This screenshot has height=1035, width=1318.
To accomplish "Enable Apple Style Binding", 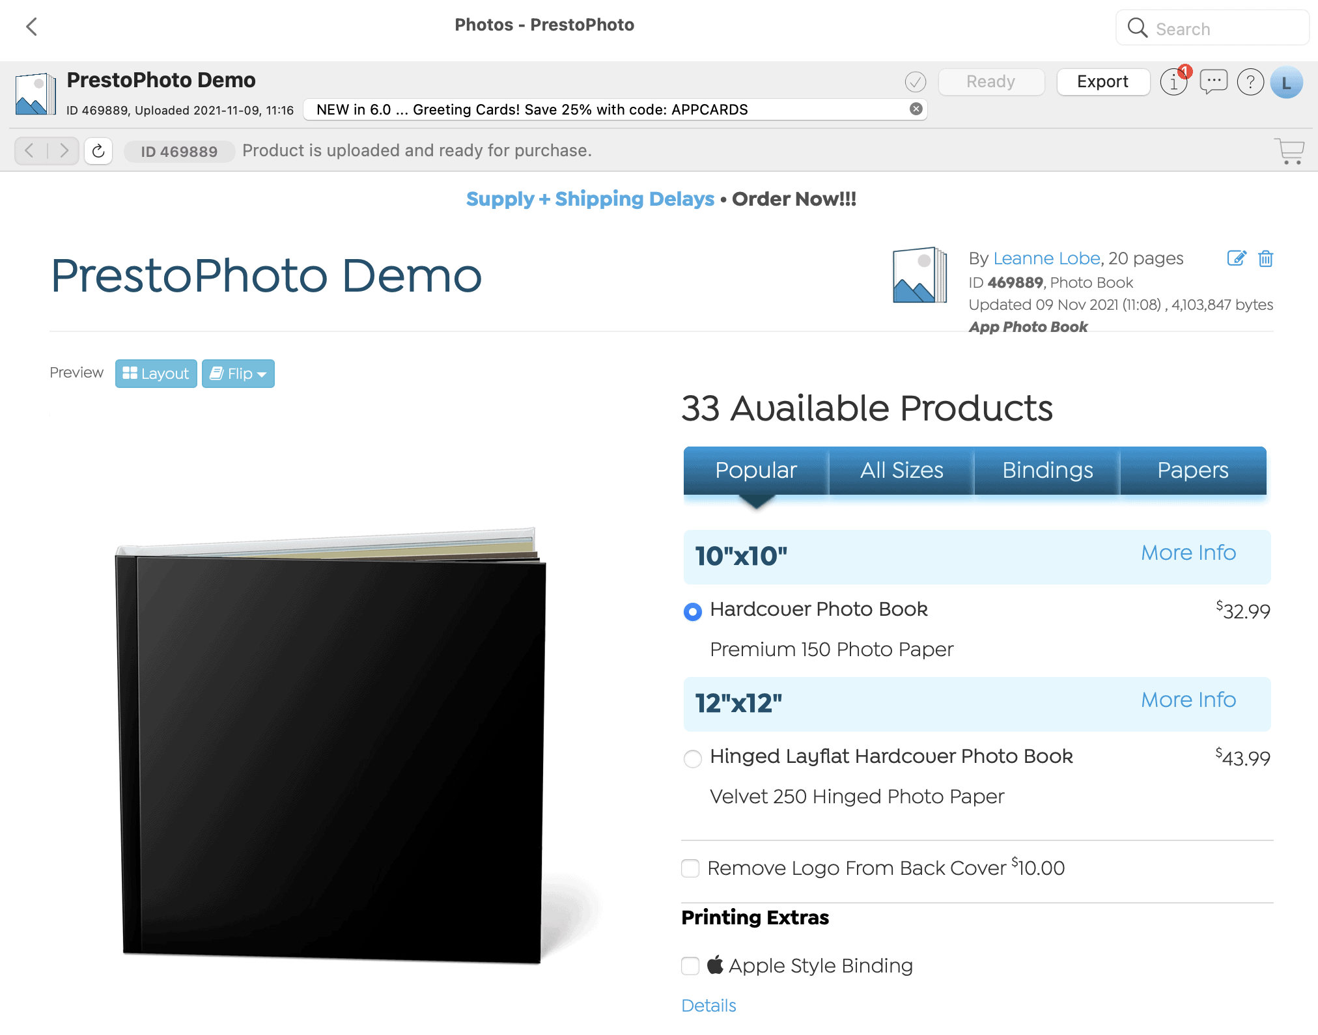I will tap(690, 966).
